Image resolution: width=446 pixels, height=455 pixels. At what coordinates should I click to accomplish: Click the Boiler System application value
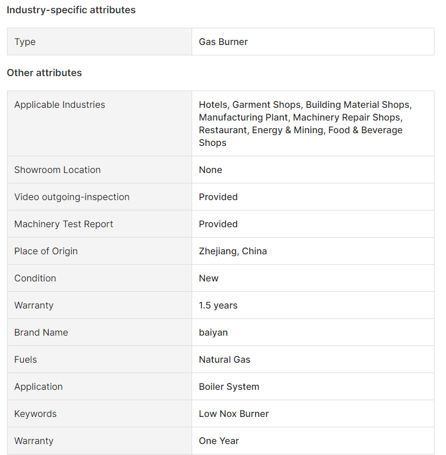click(229, 387)
